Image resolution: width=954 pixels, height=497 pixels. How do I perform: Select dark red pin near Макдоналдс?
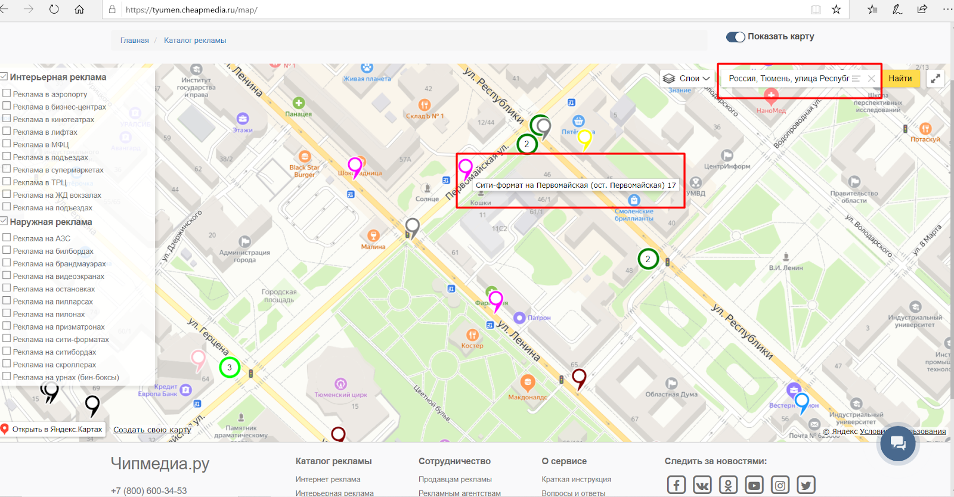[579, 379]
